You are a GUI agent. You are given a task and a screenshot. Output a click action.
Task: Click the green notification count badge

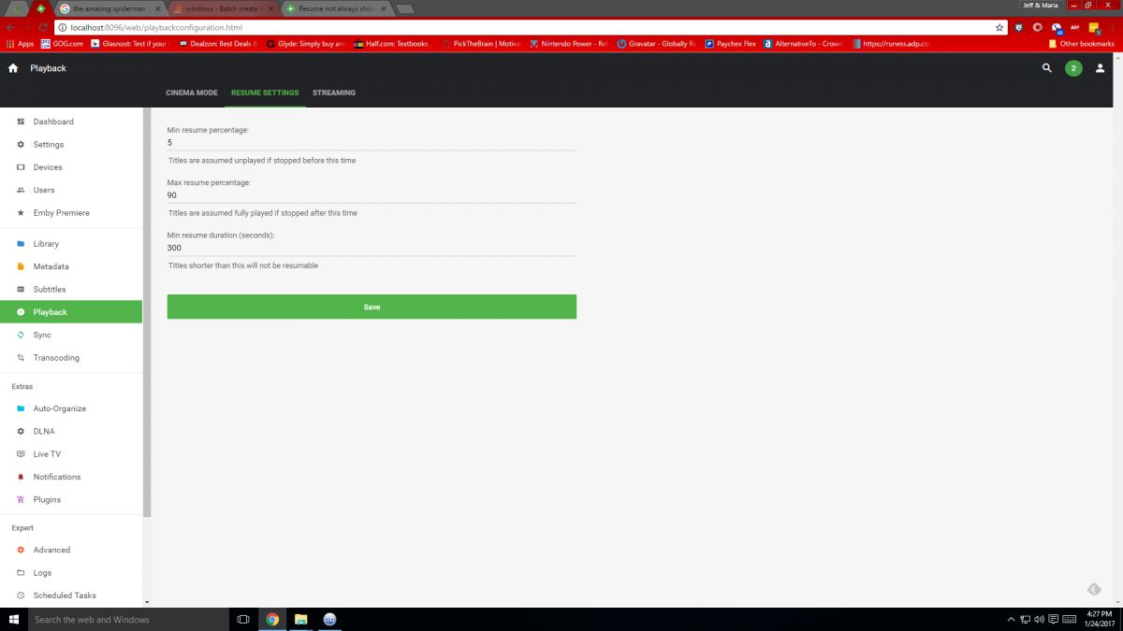click(1073, 68)
